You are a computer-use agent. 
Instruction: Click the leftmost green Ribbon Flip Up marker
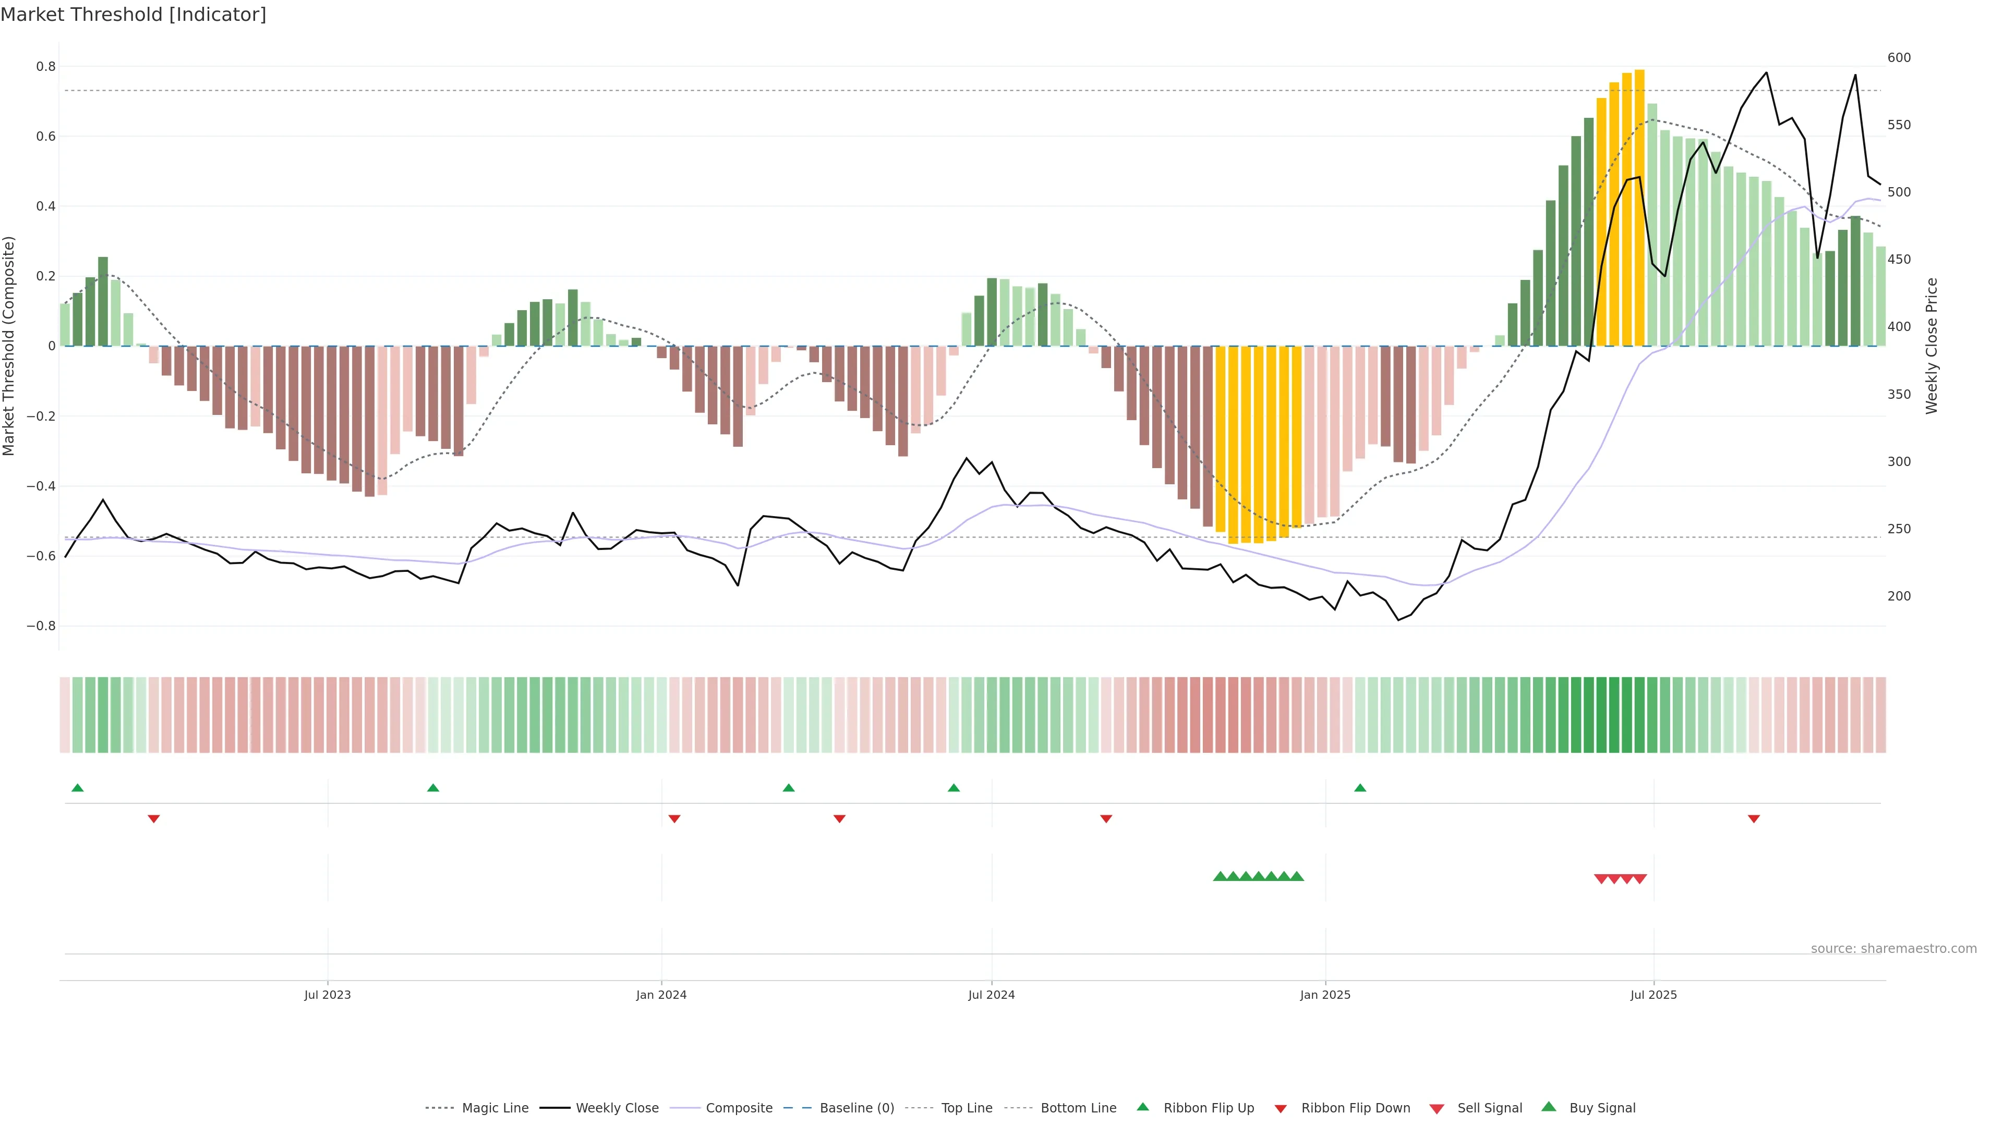click(x=78, y=788)
